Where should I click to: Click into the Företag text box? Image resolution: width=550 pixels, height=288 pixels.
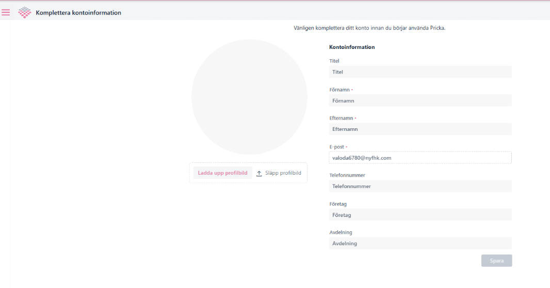tap(420, 215)
